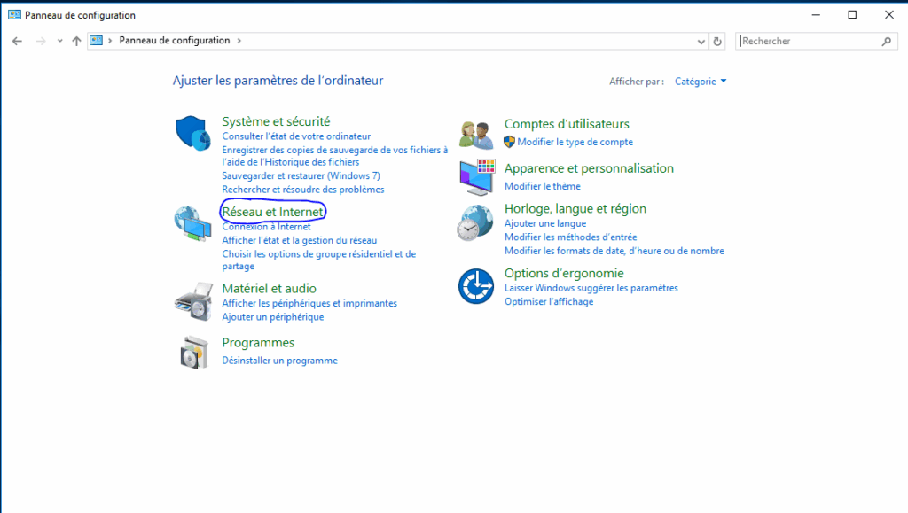Click Ajouter une langue link
The image size is (908, 513).
coord(544,223)
